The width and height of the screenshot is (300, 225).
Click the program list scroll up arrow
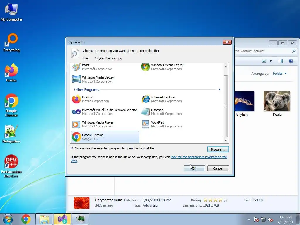click(x=226, y=66)
